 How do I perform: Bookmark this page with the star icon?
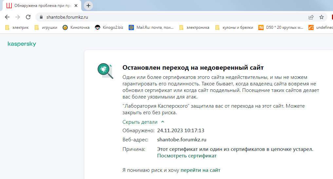tap(322, 17)
